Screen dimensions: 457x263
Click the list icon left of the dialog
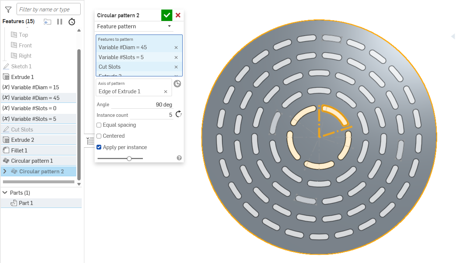tap(90, 141)
